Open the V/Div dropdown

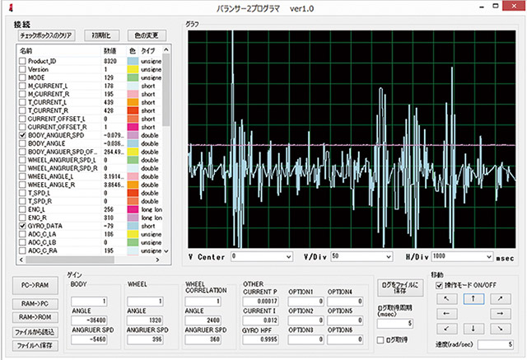pos(389,257)
